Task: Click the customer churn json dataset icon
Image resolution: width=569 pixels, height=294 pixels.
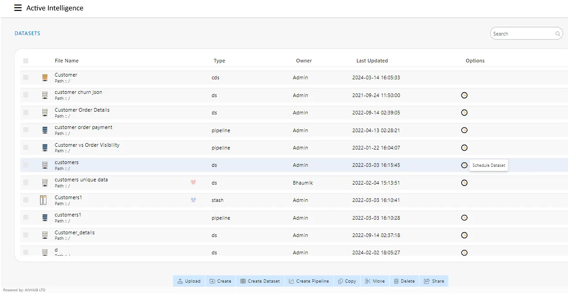Action: tap(45, 95)
